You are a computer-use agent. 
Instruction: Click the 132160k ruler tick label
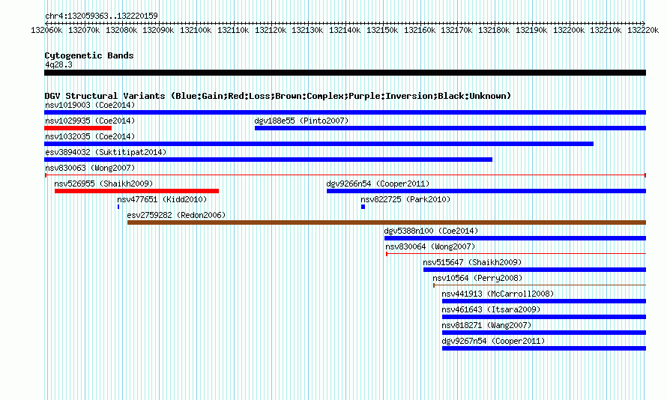pyautogui.click(x=420, y=30)
